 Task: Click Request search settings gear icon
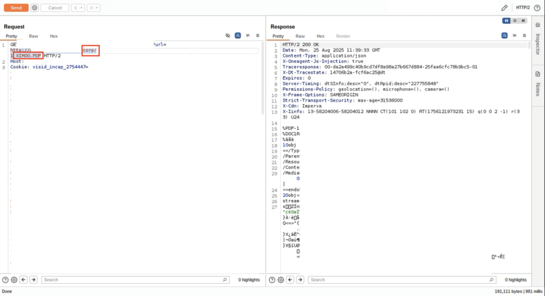point(14,279)
